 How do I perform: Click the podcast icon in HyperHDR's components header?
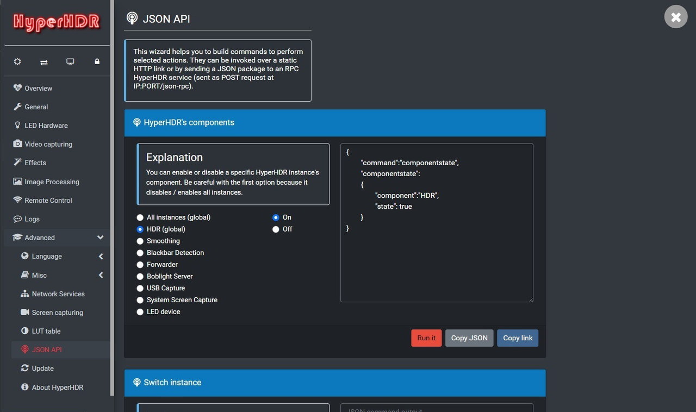[x=137, y=122]
